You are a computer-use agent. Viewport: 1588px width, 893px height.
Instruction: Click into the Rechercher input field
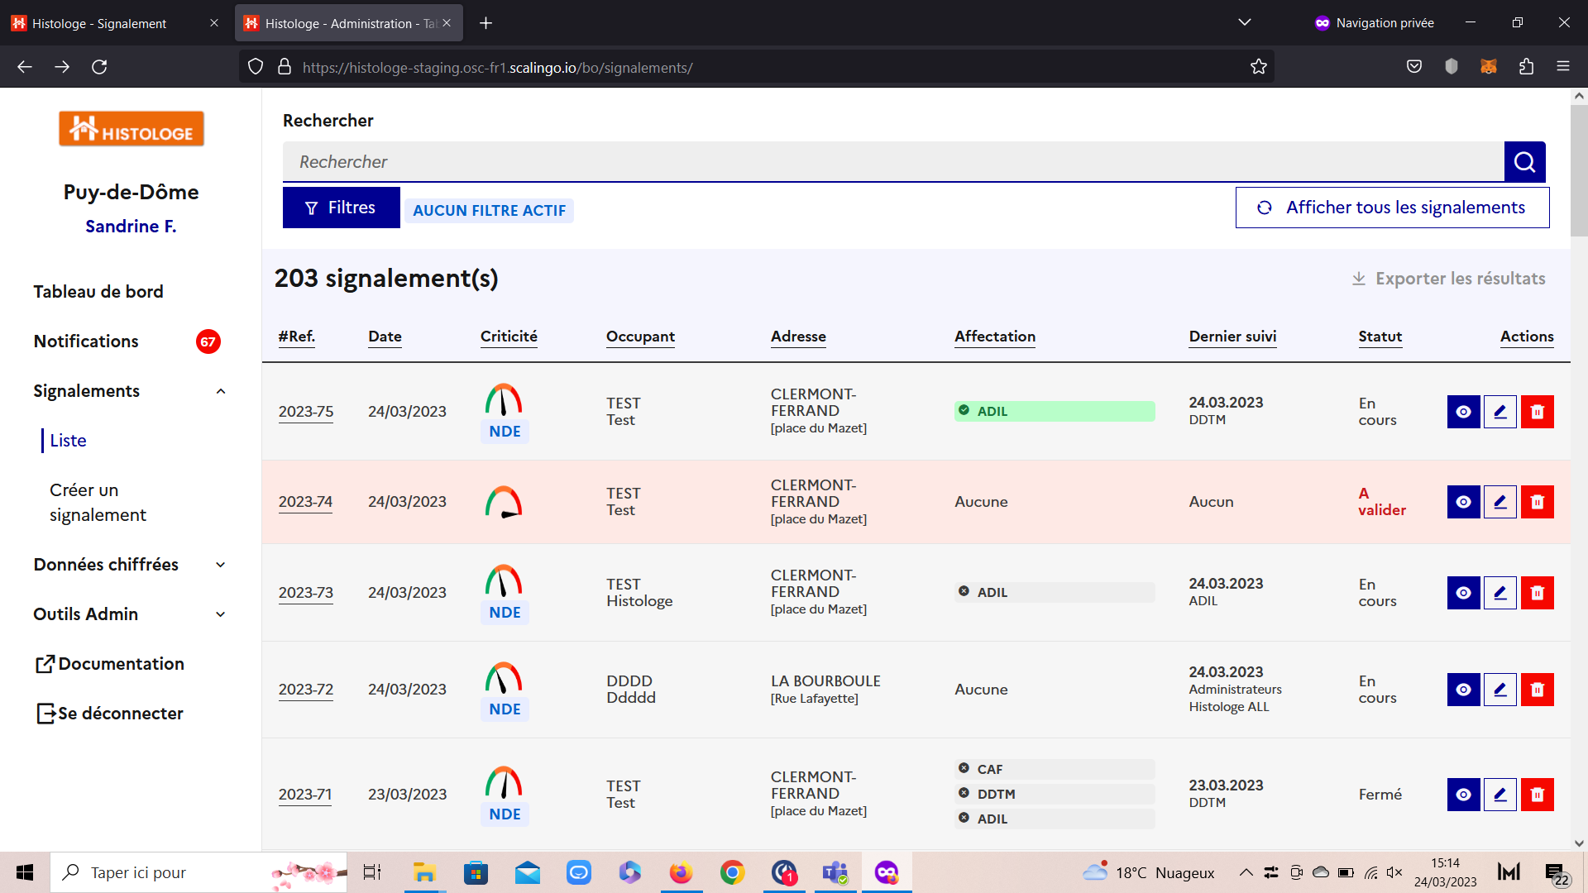[x=893, y=162]
